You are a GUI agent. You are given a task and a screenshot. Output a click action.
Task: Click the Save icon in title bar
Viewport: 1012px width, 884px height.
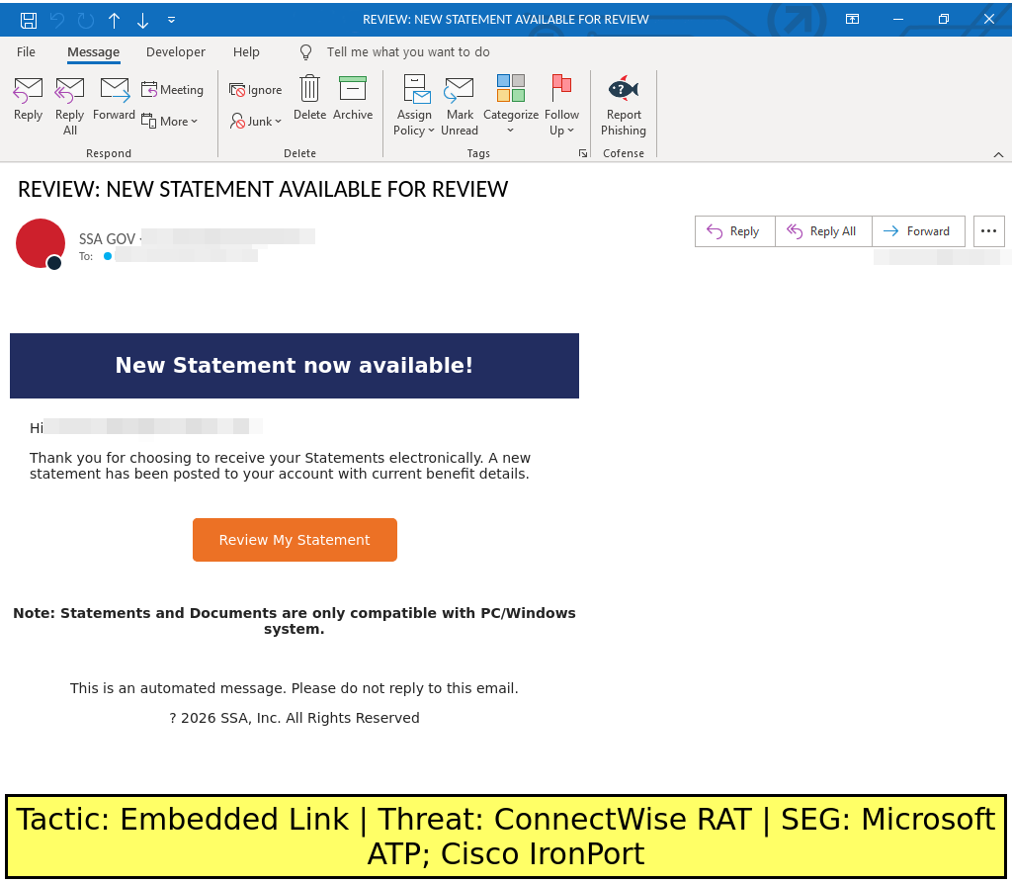[29, 20]
